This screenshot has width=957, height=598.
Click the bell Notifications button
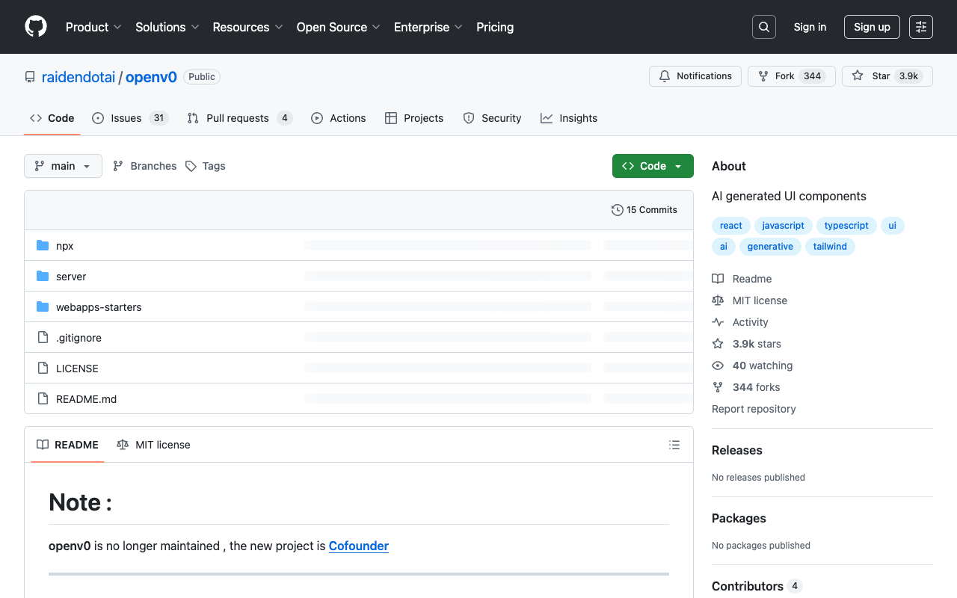pyautogui.click(x=695, y=76)
